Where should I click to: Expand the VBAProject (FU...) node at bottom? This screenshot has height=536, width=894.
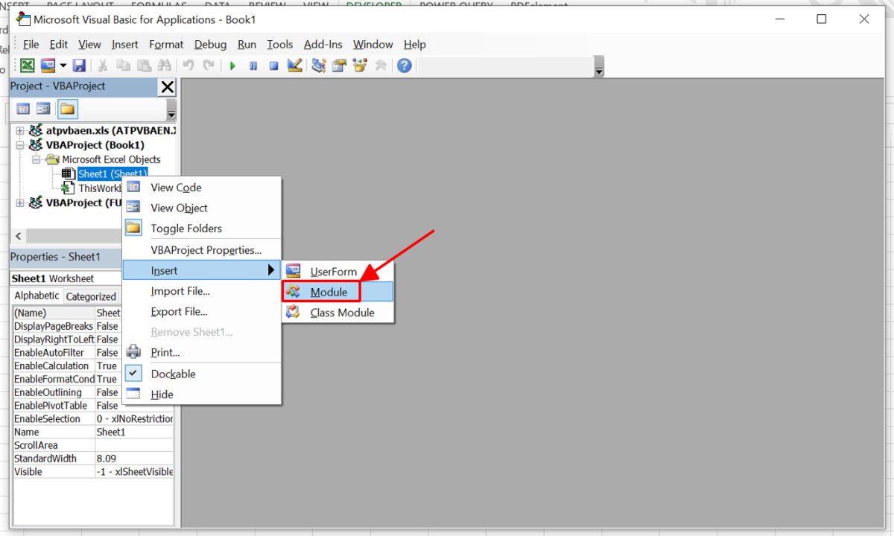(x=20, y=202)
